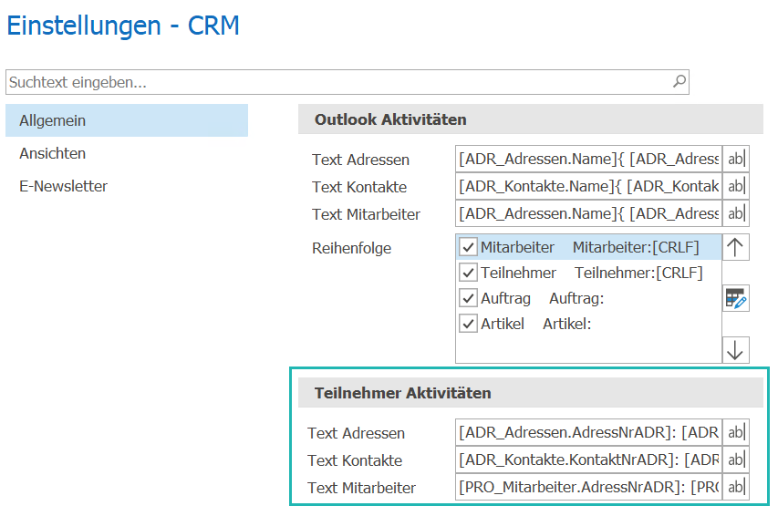Click Teilnehmer field with PRO_Mitarbeiter.AdressNrADR

[588, 487]
